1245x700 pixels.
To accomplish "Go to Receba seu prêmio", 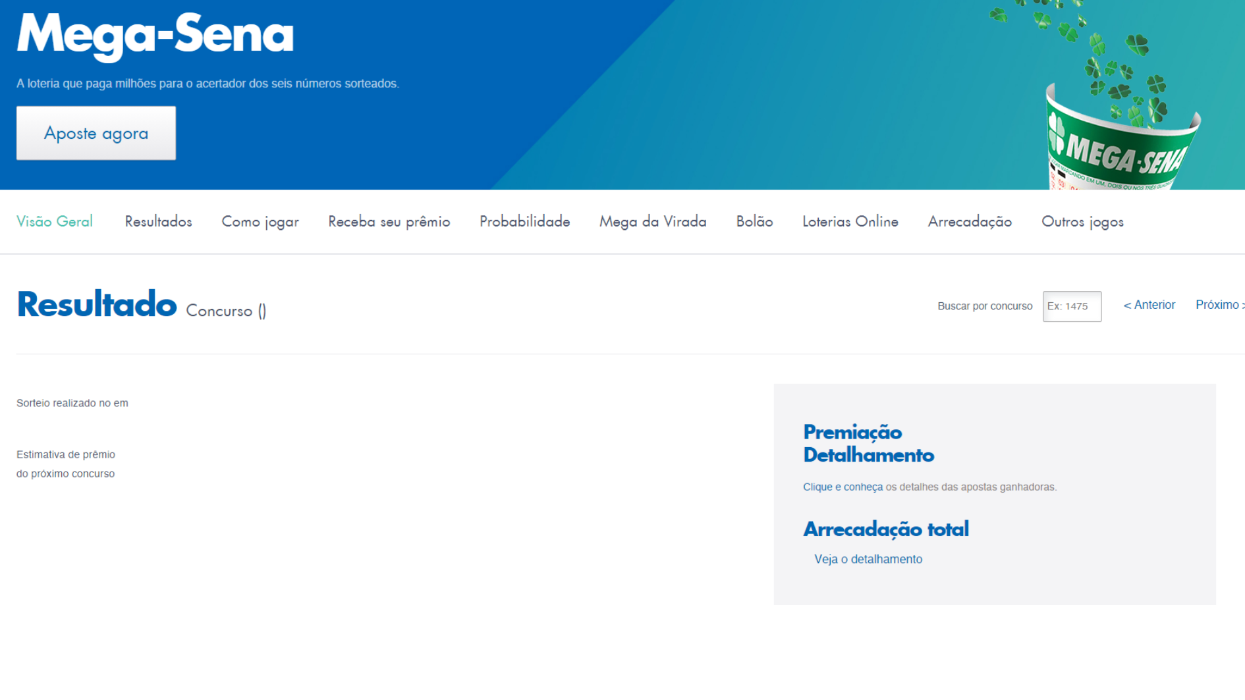I will pyautogui.click(x=389, y=222).
